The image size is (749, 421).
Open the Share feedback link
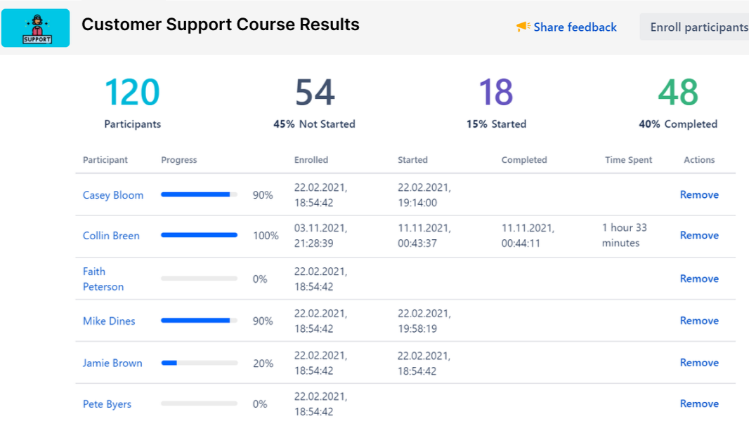(575, 27)
